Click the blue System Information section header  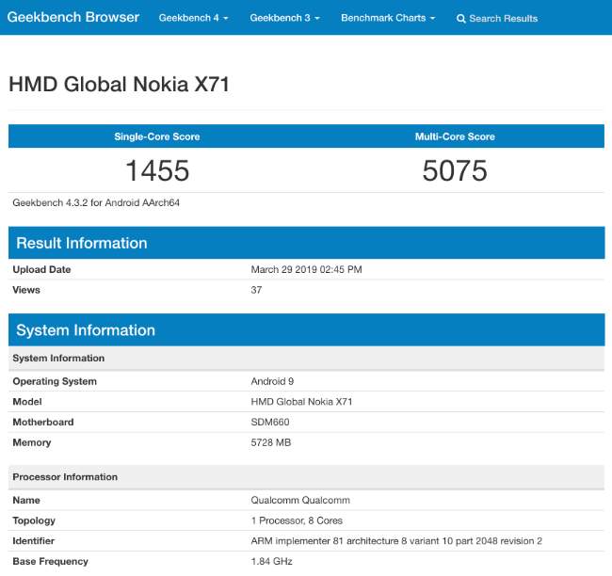tap(86, 329)
